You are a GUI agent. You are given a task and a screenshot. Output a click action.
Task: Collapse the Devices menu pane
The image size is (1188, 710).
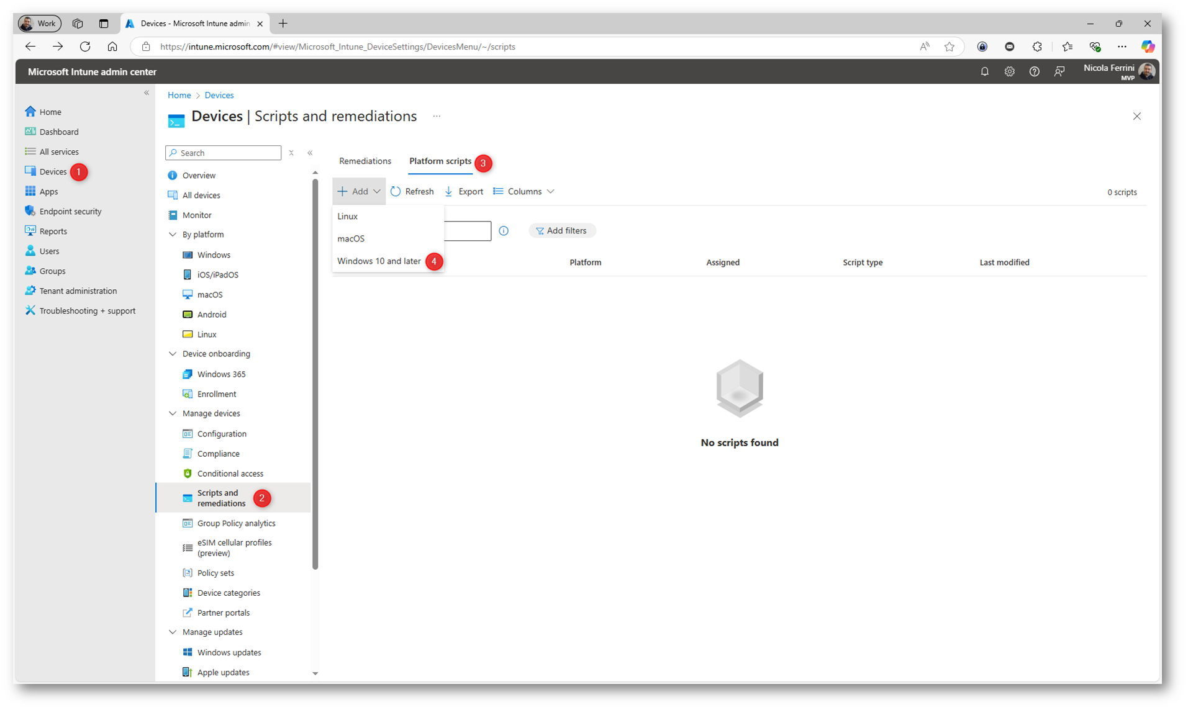(x=310, y=153)
